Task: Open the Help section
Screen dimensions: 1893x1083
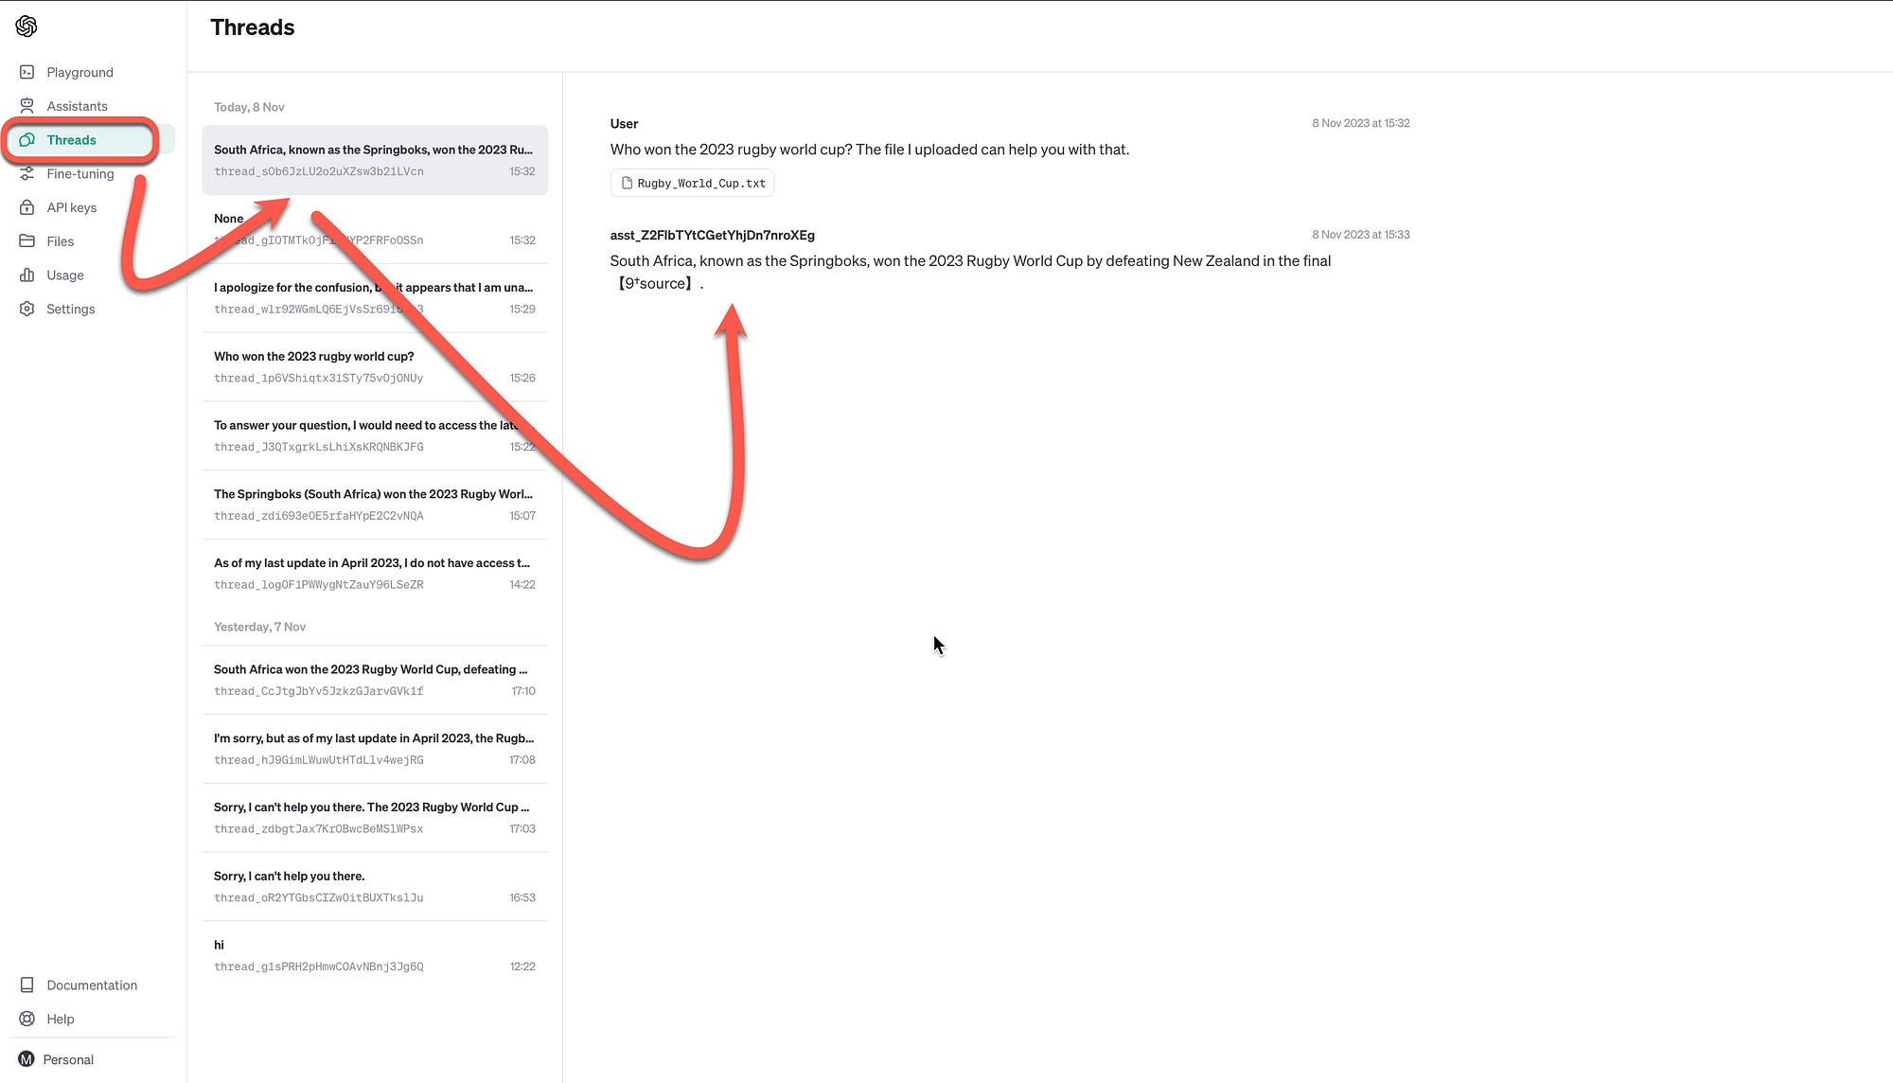Action: [x=61, y=1019]
